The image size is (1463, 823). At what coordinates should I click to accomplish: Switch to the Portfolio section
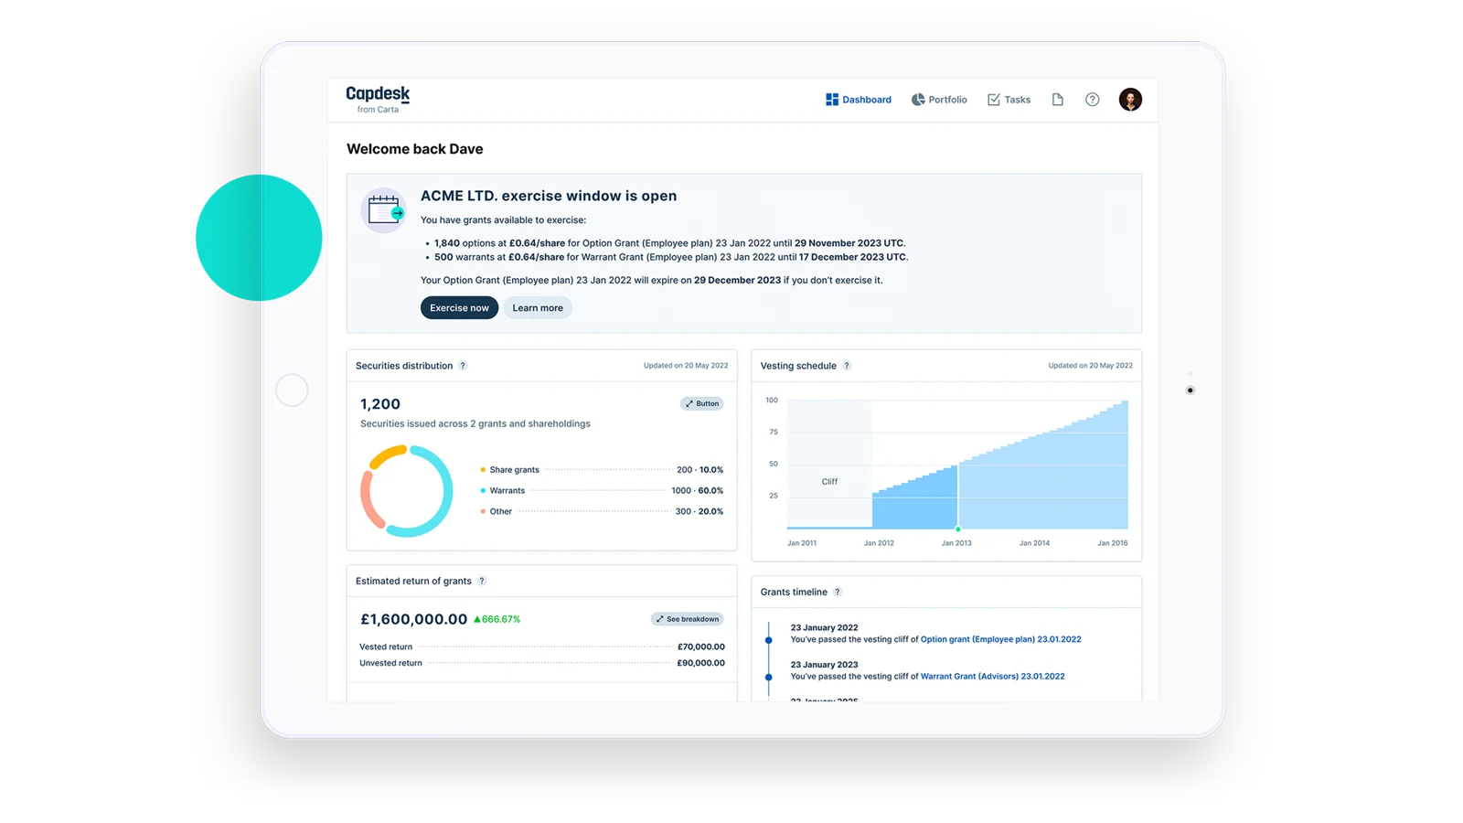click(939, 100)
